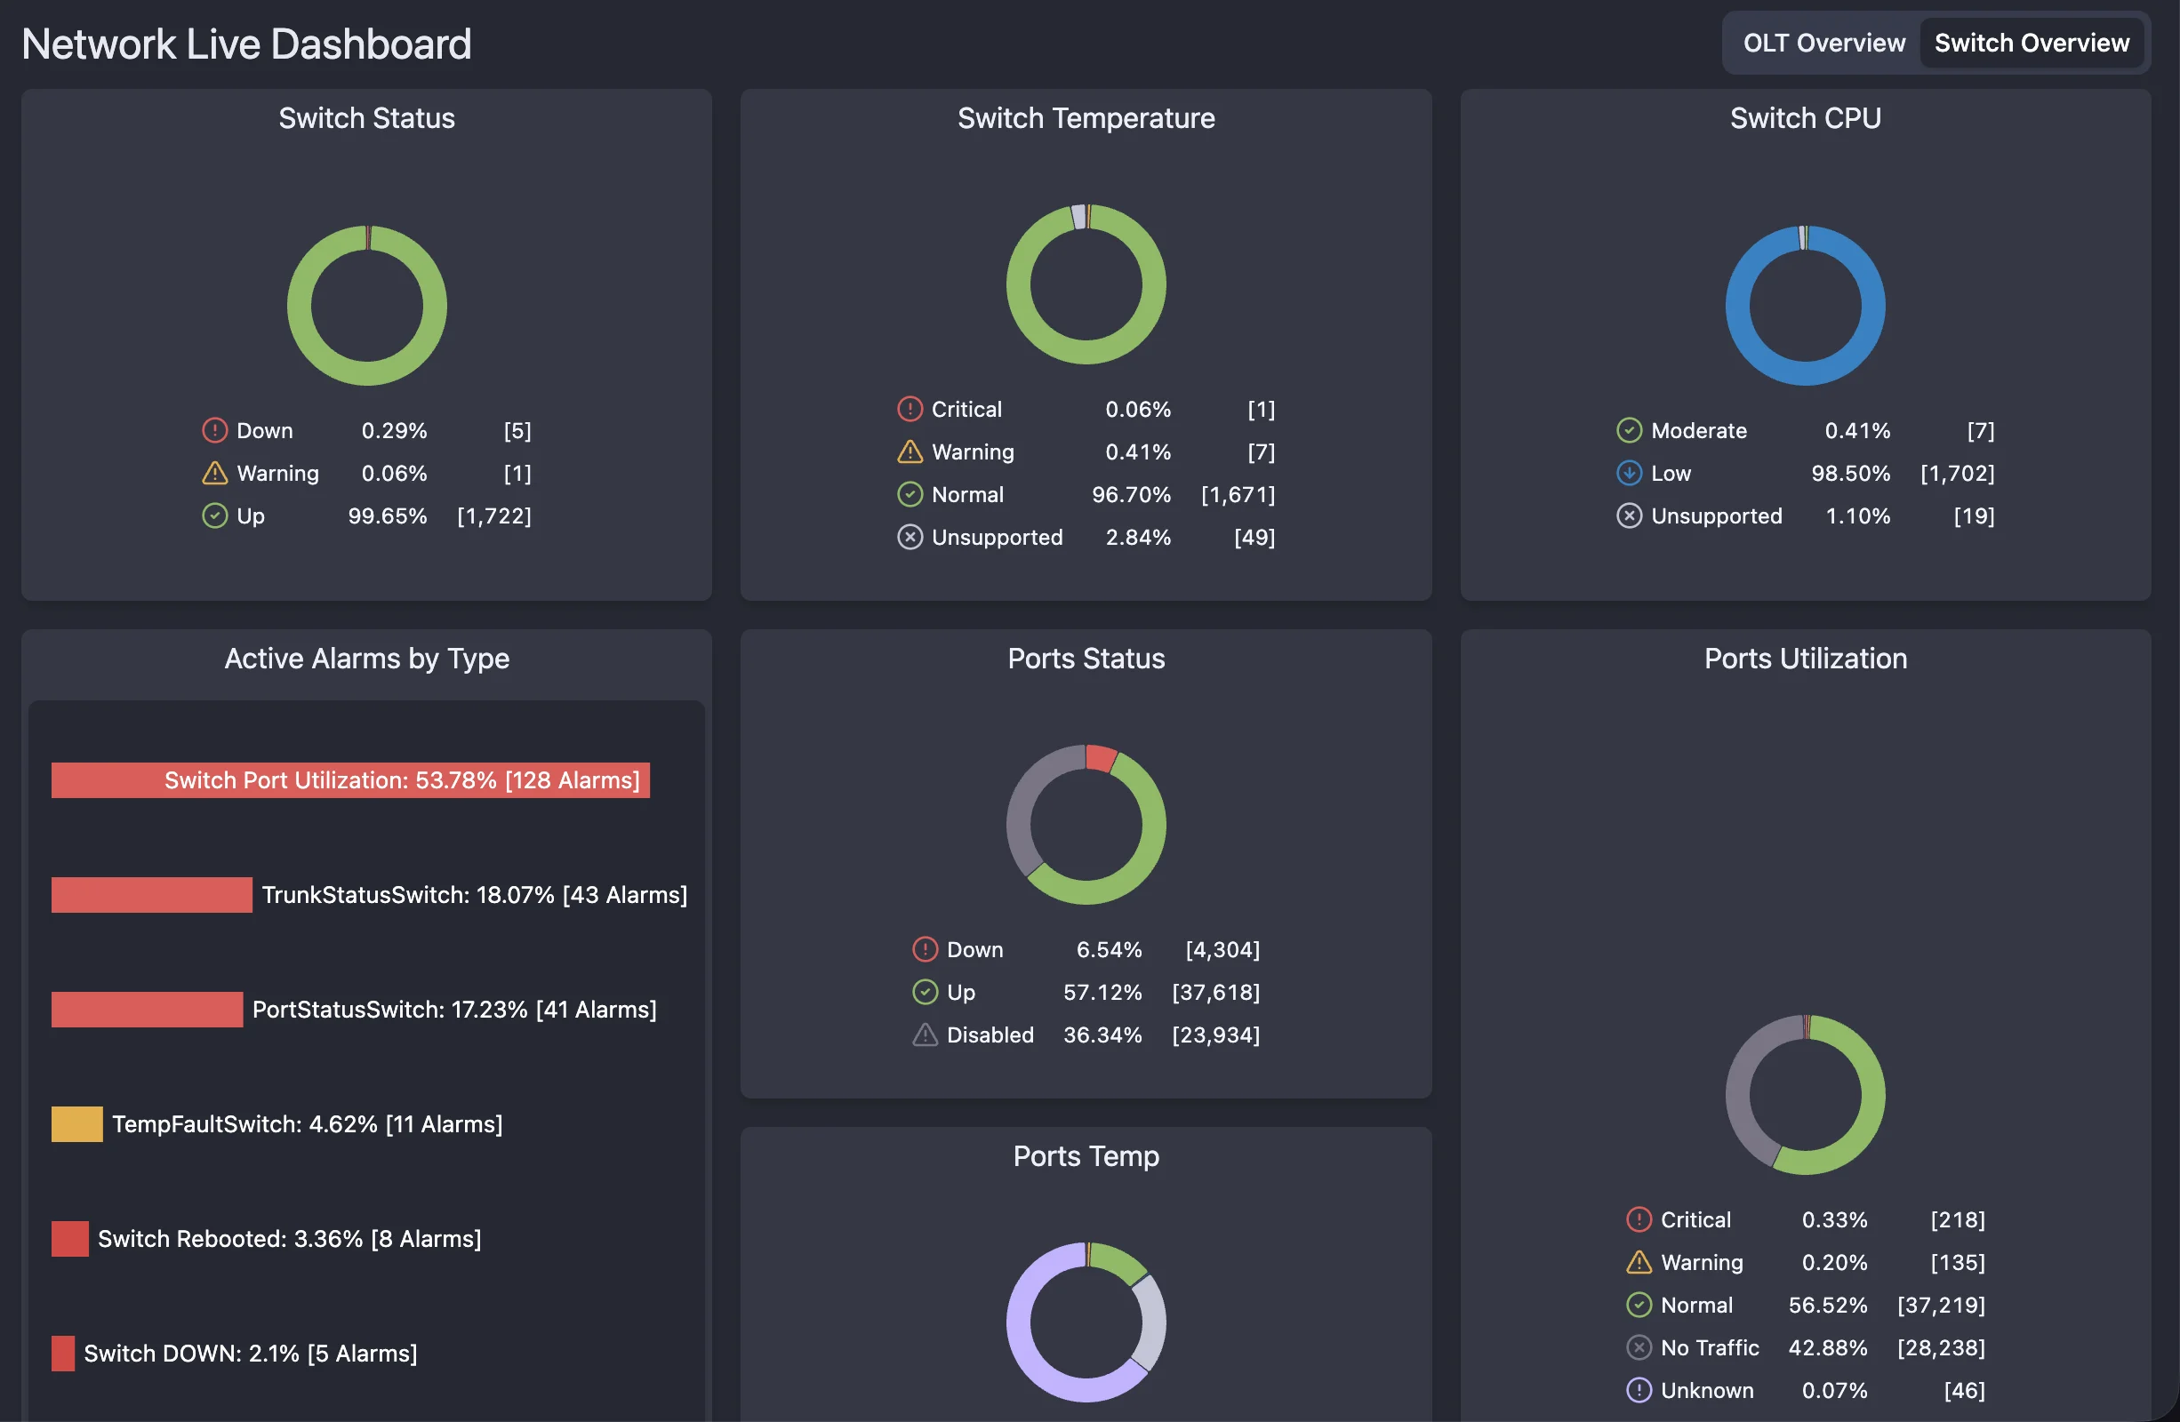Click the Unsupported icon in Switch CPU legend
This screenshot has width=2180, height=1422.
[x=1630, y=515]
